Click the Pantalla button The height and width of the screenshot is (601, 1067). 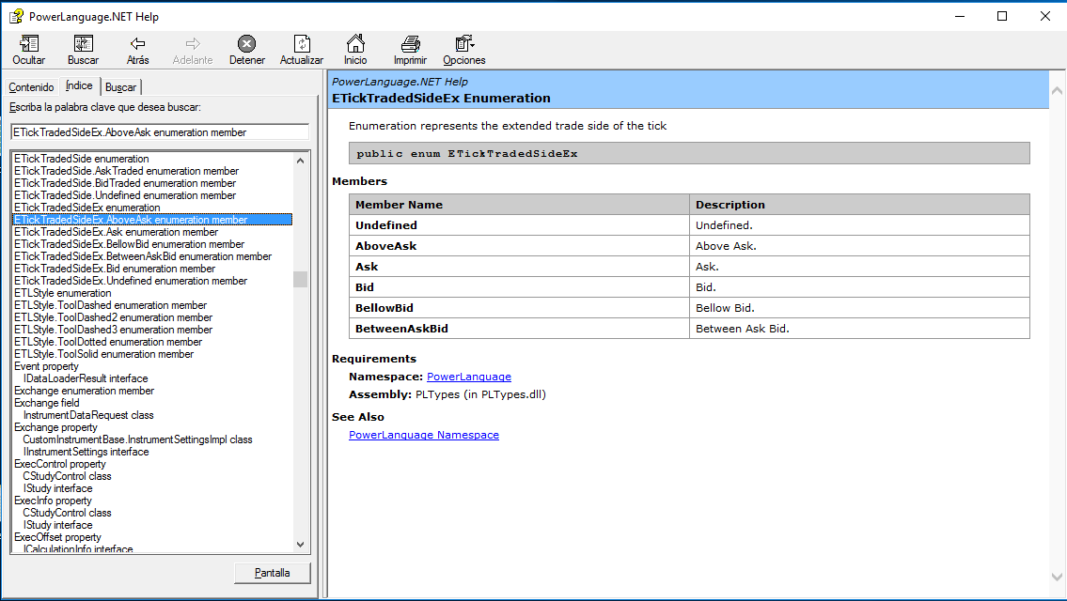coord(273,573)
